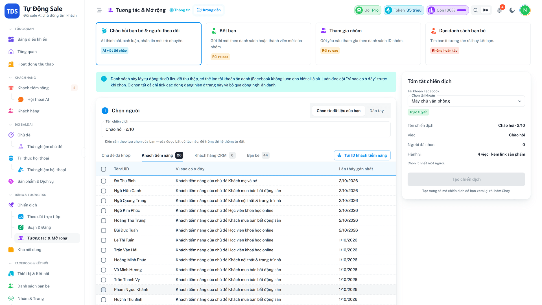Click the Tạo chiến dịch button
The image size is (542, 305).
tap(466, 179)
